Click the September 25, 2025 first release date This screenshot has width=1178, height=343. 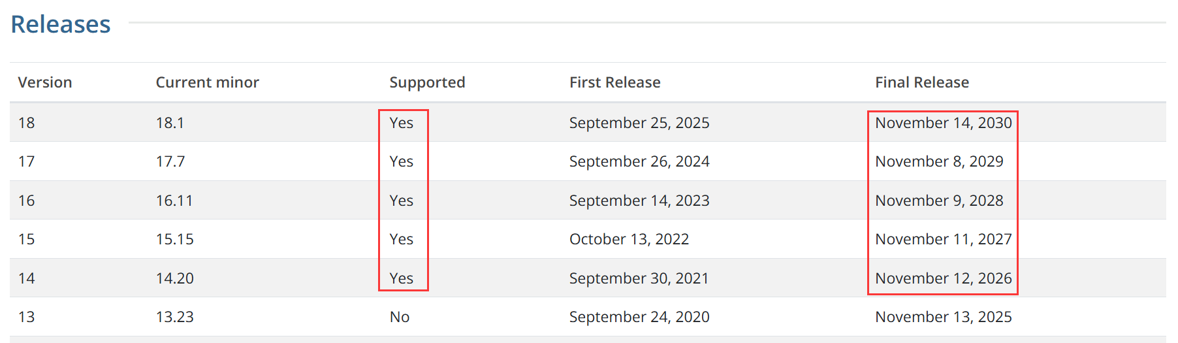coord(639,123)
